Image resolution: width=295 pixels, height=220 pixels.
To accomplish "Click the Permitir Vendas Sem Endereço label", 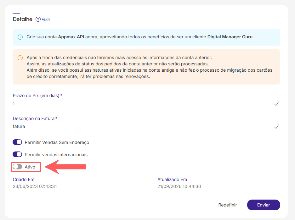I will [x=57, y=142].
